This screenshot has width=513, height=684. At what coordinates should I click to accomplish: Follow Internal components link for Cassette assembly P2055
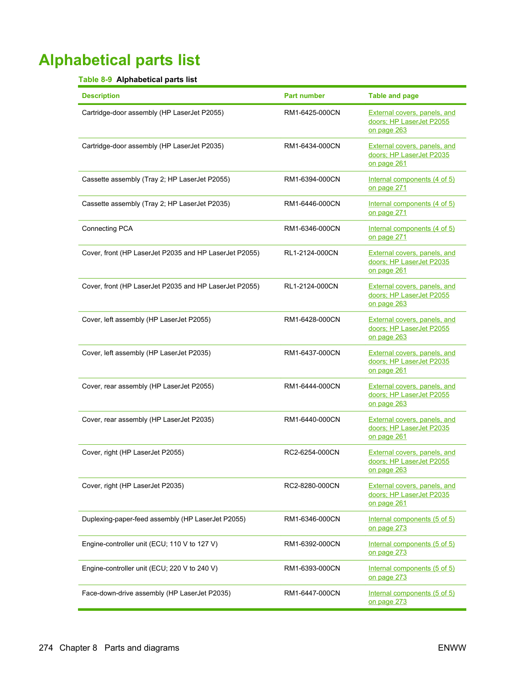(x=412, y=184)
